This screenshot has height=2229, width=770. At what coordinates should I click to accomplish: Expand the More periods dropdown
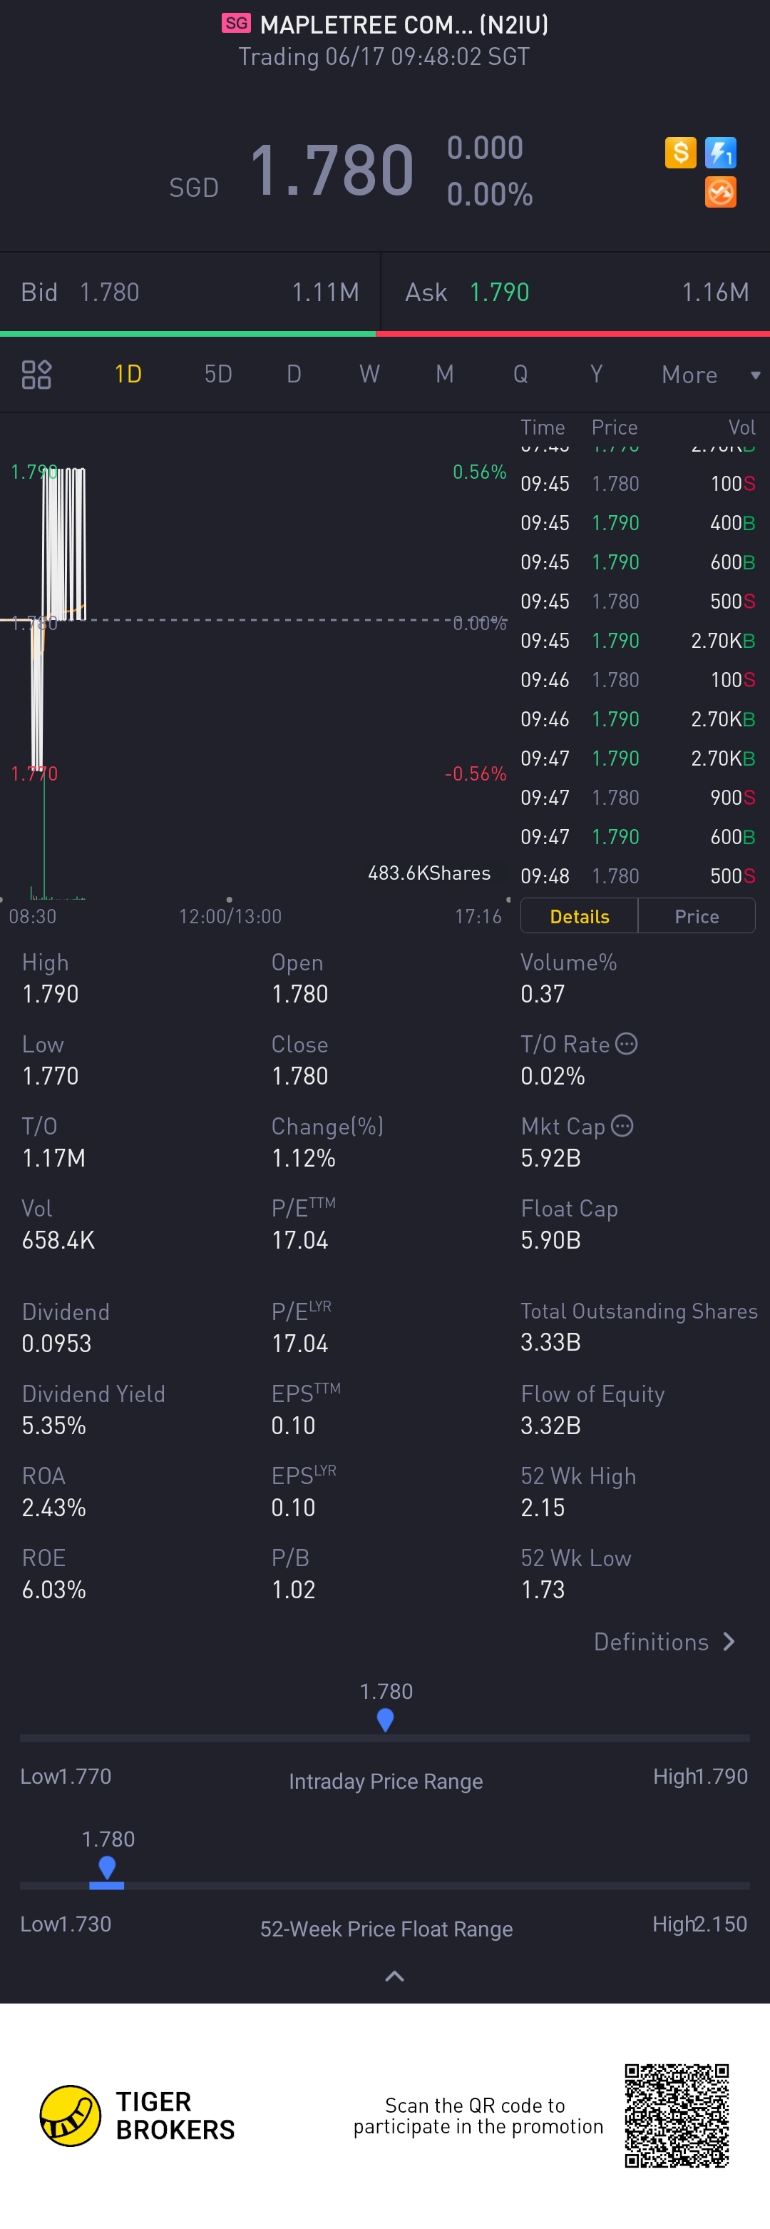(x=710, y=375)
